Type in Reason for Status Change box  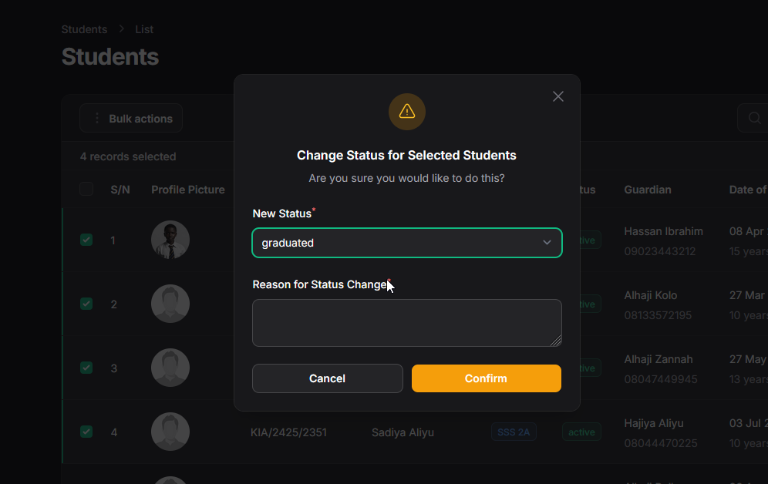pos(406,323)
